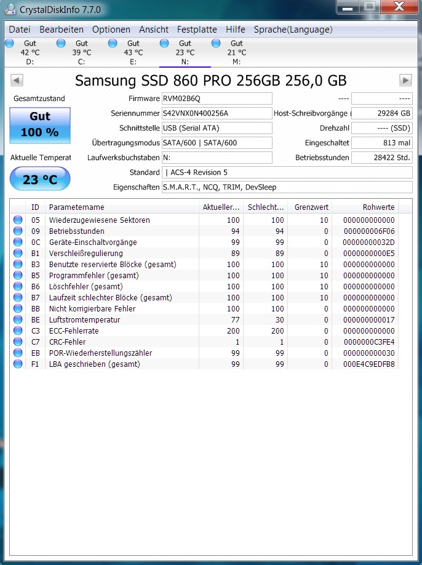The height and width of the screenshot is (565, 422).
Task: Open the Bearbeiten menu
Action: point(62,30)
